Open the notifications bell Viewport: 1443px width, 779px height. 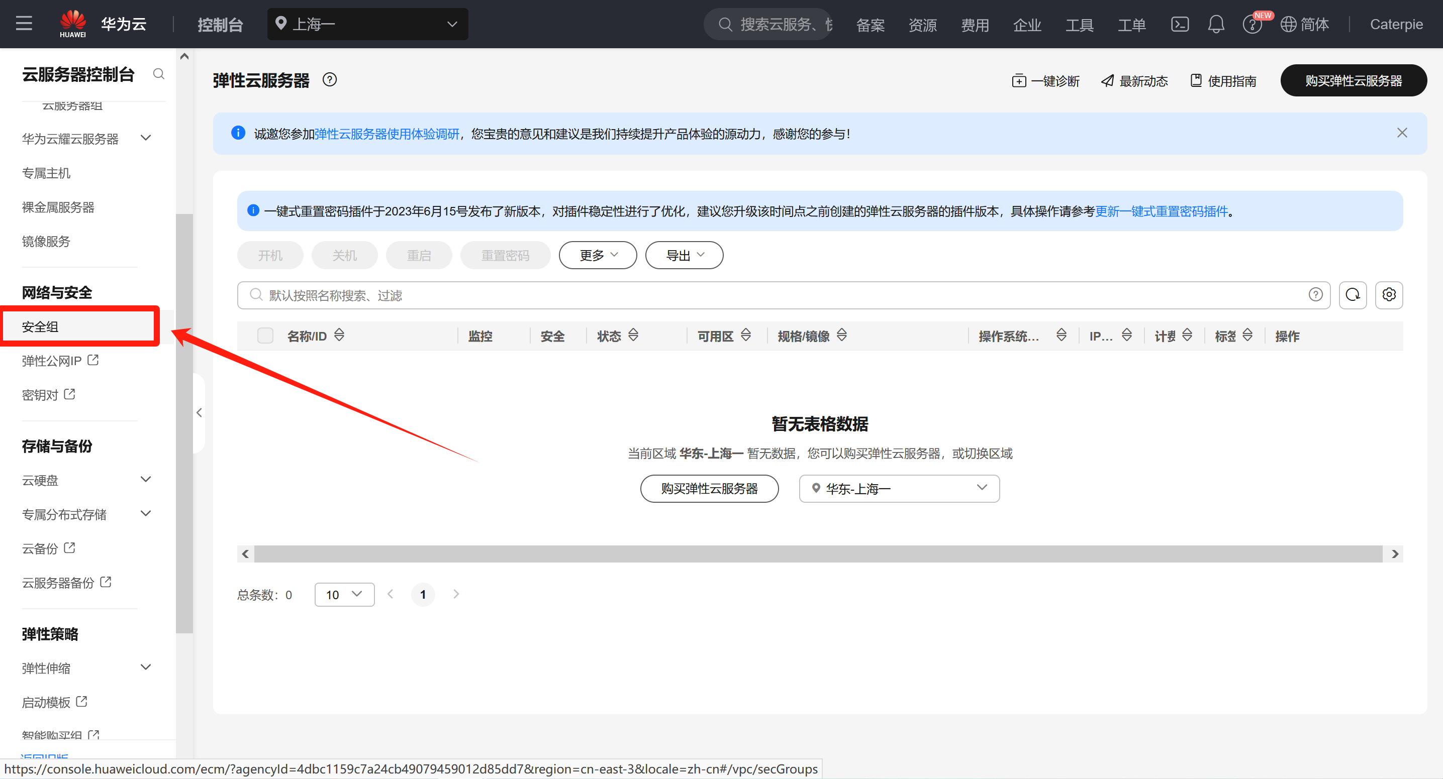[x=1216, y=24]
